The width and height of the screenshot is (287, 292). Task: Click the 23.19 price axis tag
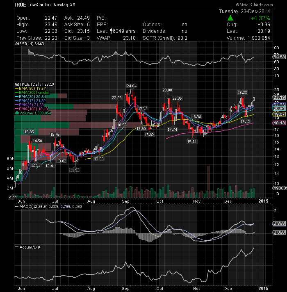click(279, 97)
